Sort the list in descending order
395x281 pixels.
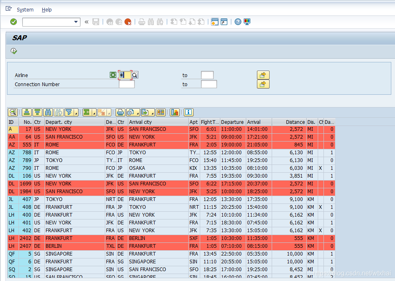[x=37, y=112]
